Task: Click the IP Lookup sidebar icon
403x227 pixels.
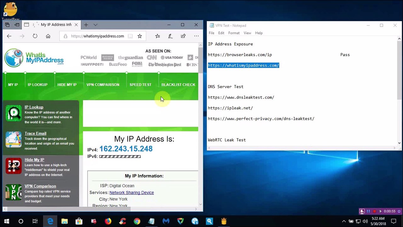Action: click(14, 113)
